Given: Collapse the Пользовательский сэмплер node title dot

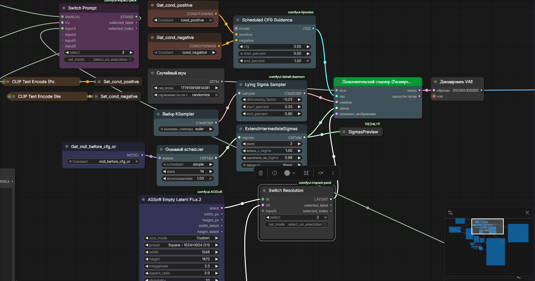Looking at the screenshot, I should click(x=338, y=82).
